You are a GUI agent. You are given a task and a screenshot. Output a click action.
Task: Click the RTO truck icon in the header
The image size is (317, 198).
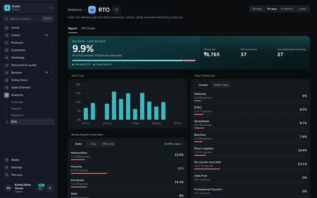tap(92, 10)
